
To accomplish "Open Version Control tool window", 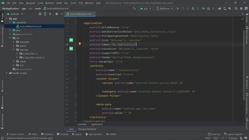I will click(15, 134).
